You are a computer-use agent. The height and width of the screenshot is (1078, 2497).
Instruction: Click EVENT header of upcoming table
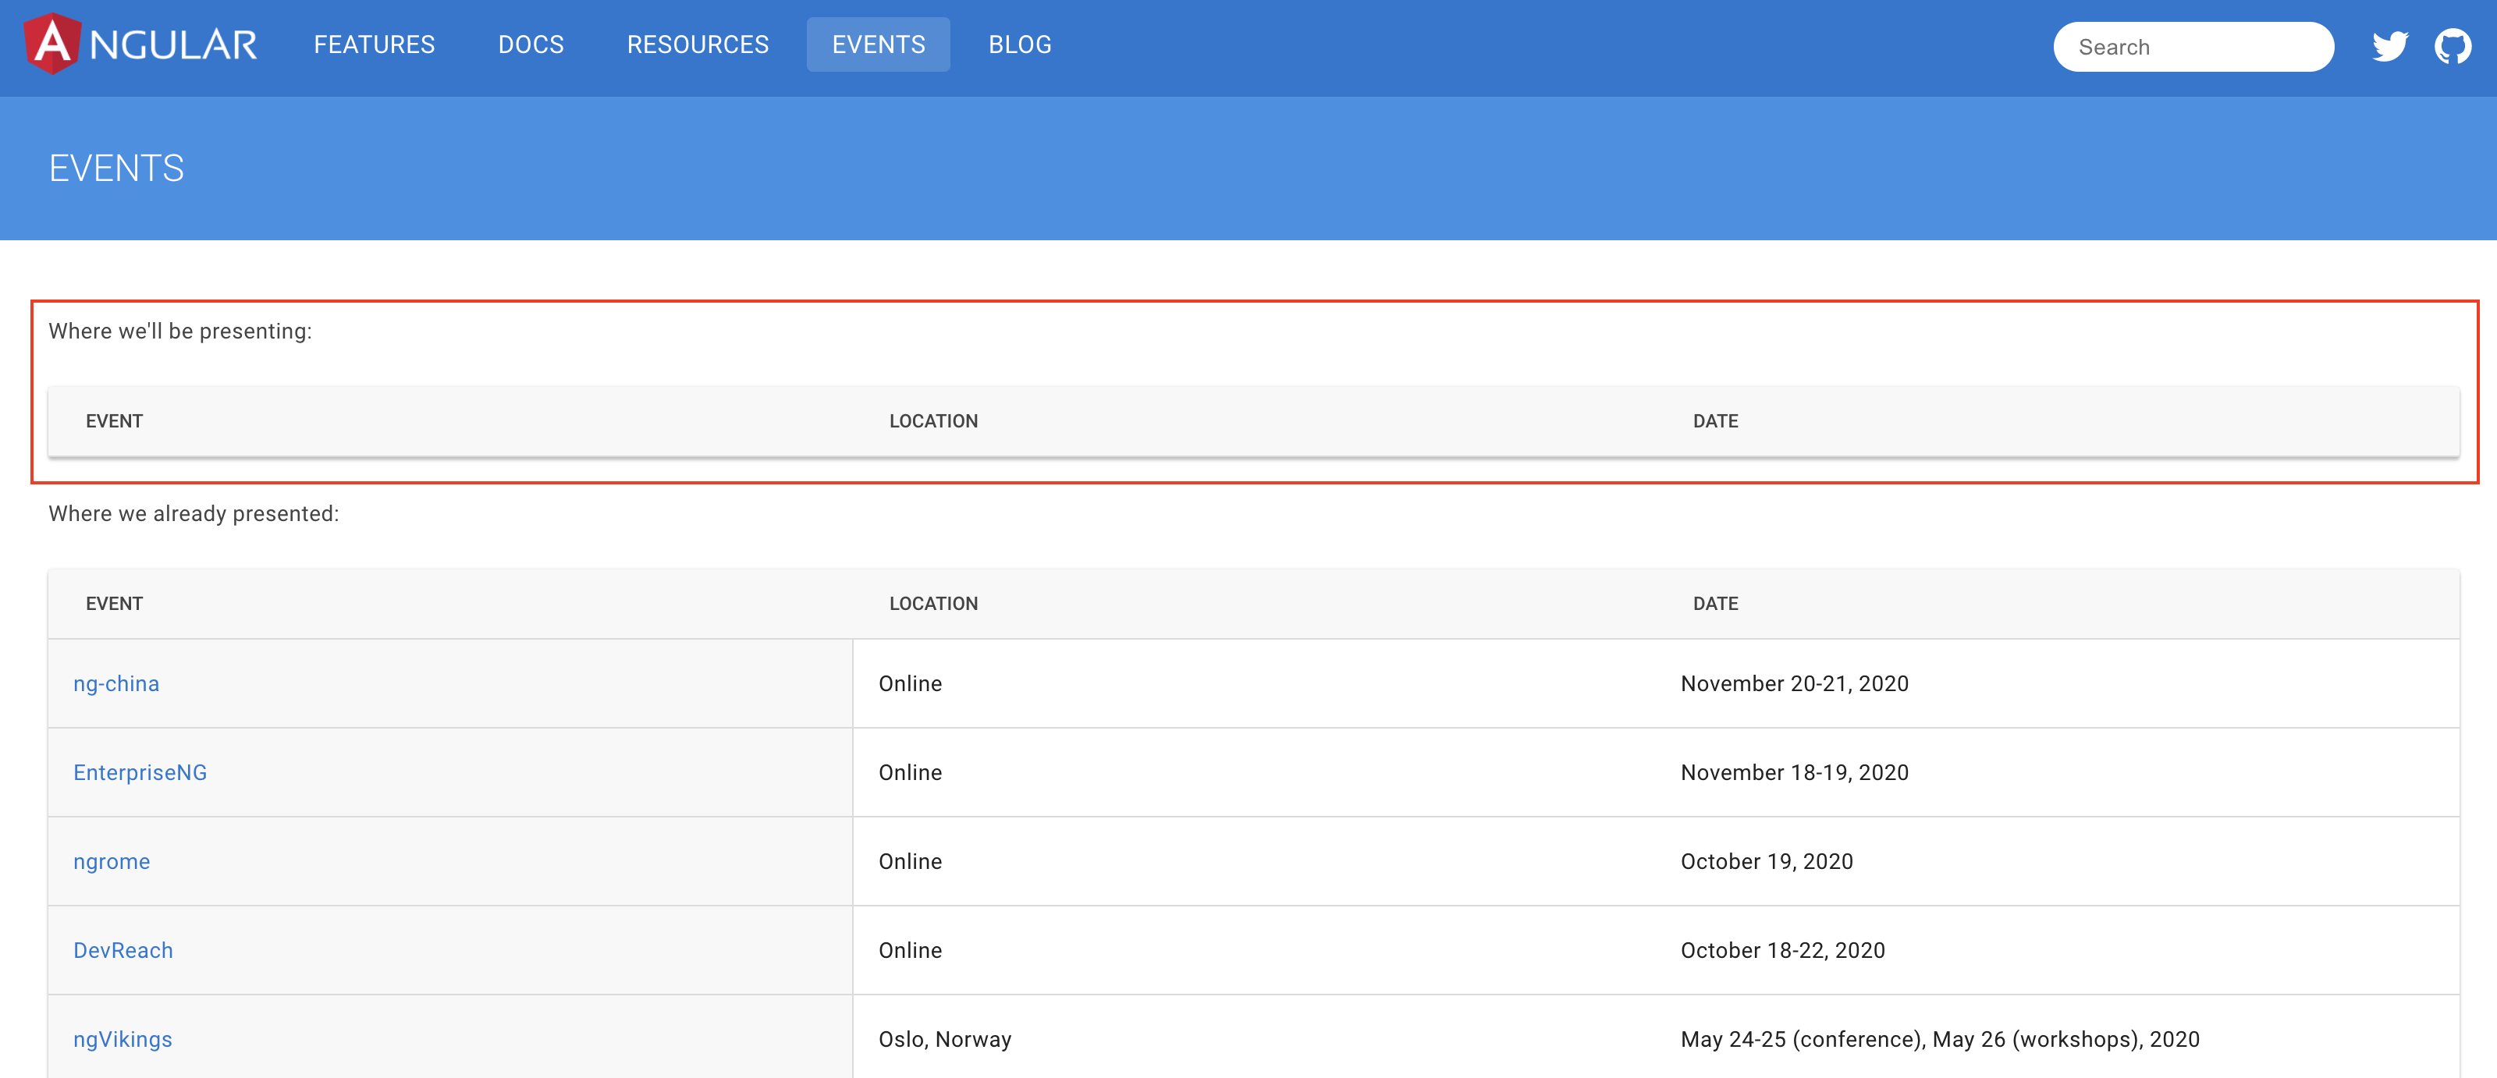pos(115,421)
